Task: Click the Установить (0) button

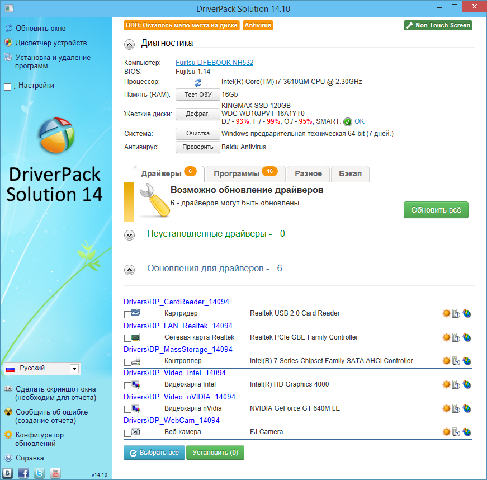Action: [215, 453]
